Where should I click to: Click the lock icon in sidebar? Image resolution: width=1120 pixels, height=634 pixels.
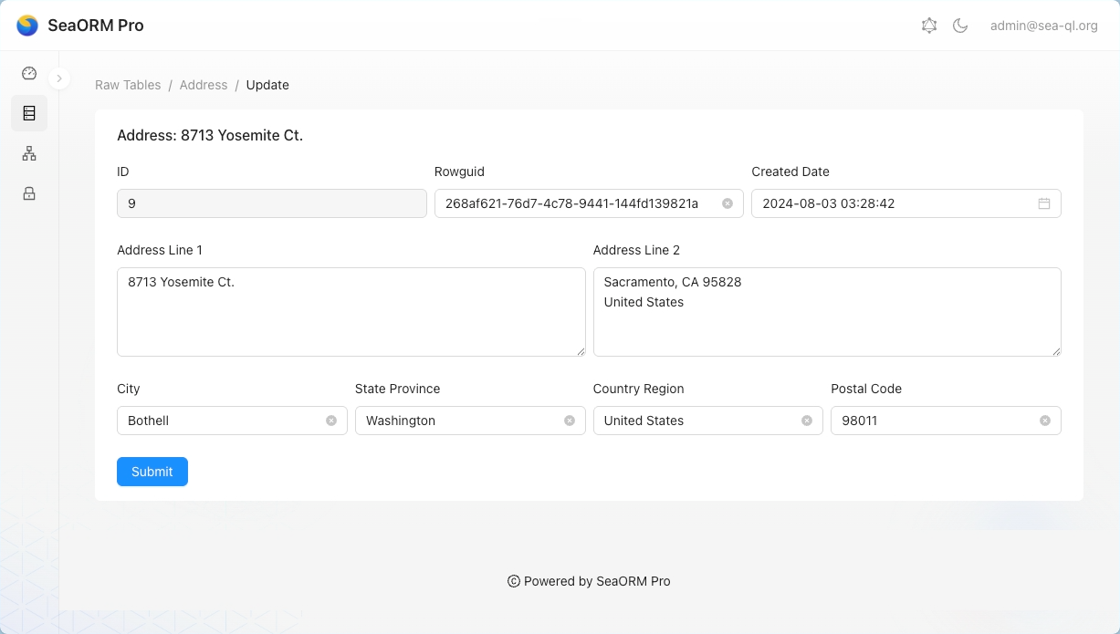click(29, 193)
